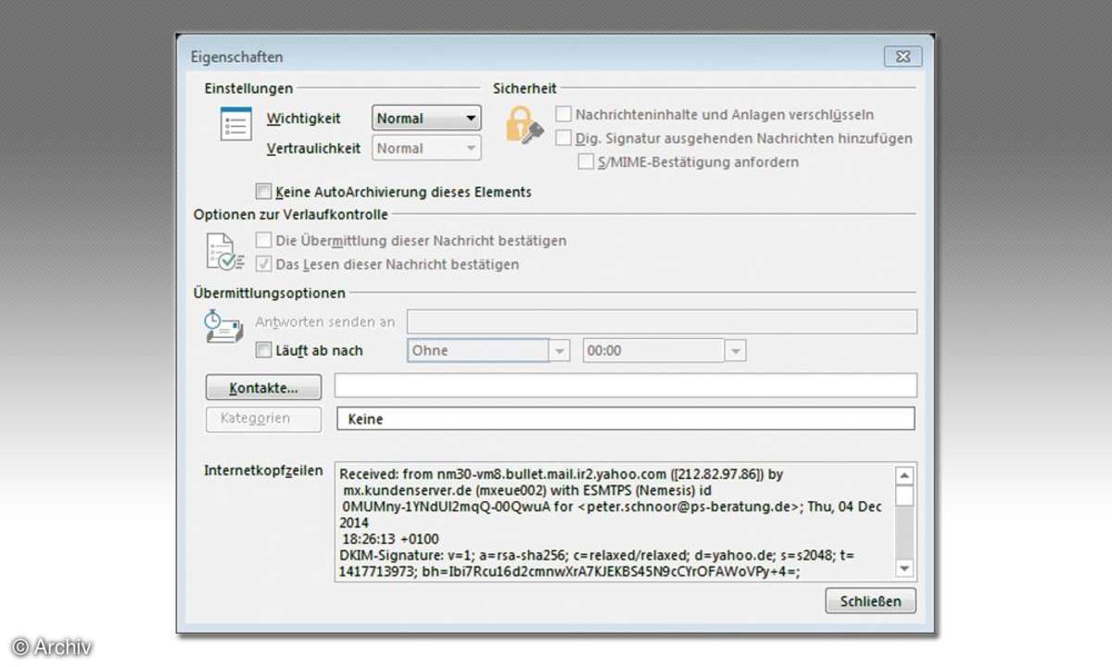Click the Antworten senden an field
Viewport: 1112px width, 667px height.
pyautogui.click(x=662, y=321)
